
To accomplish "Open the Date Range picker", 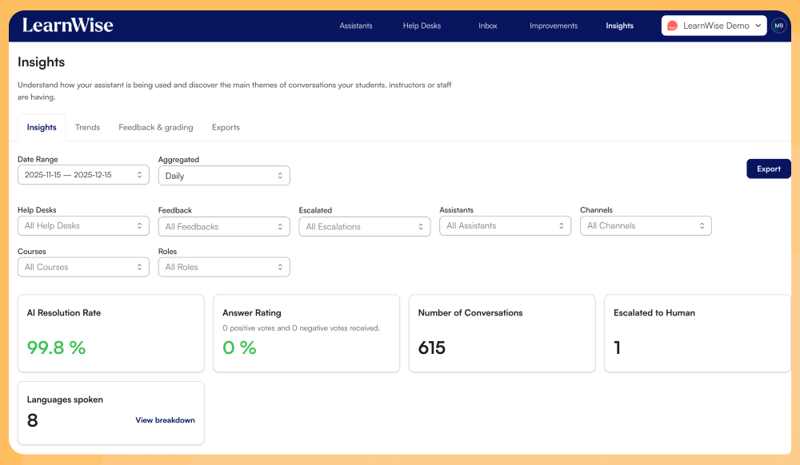I will click(83, 175).
